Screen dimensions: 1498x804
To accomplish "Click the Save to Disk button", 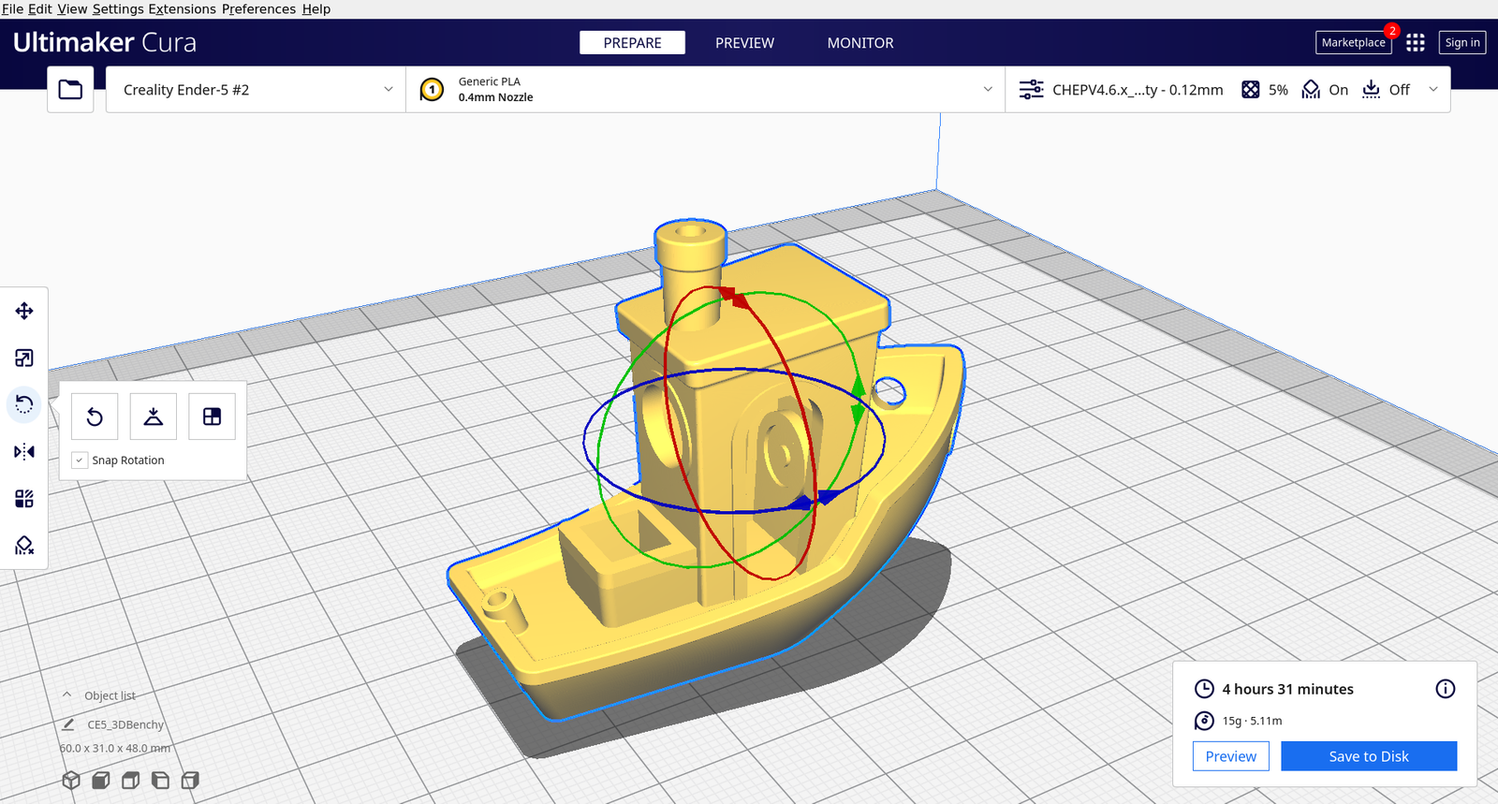I will click(x=1369, y=756).
